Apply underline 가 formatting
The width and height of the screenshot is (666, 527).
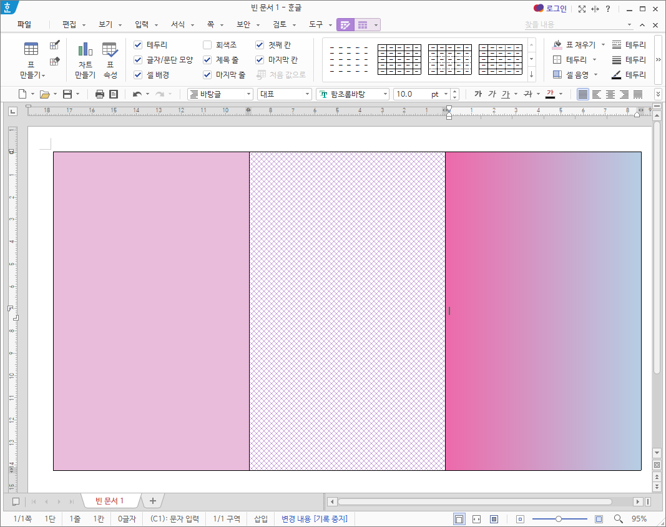(x=506, y=94)
